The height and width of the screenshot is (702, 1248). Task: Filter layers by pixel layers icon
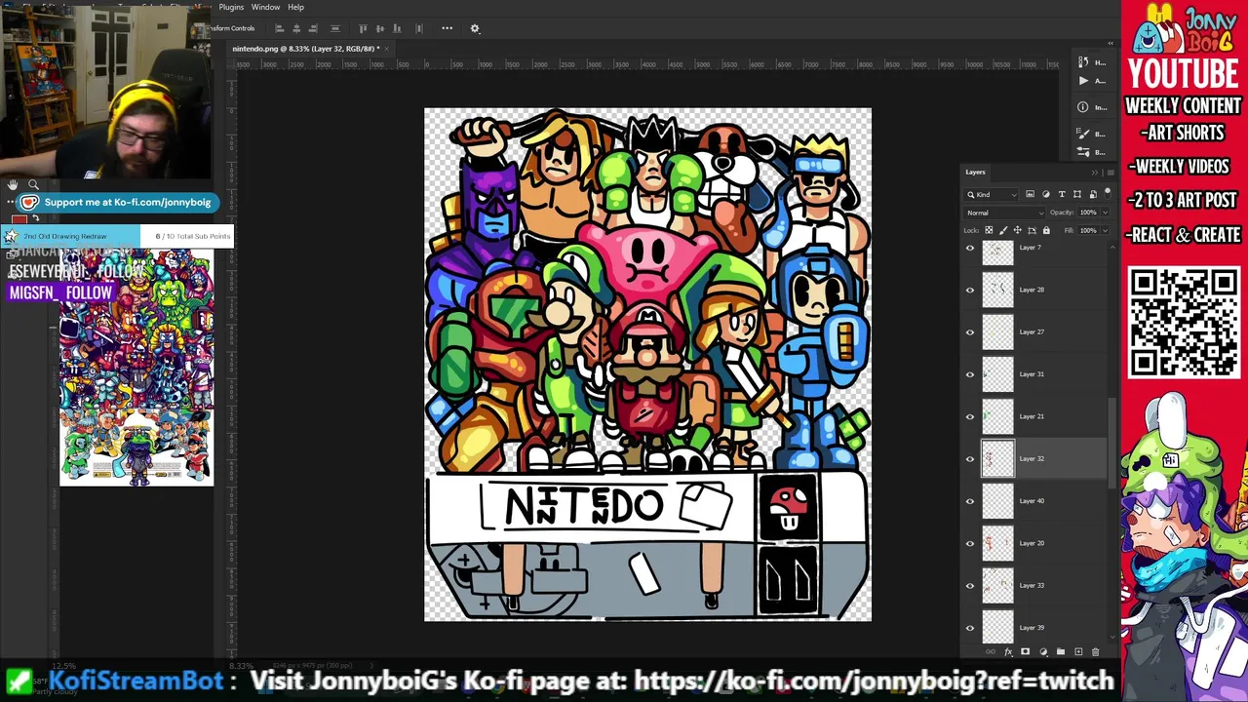1031,194
